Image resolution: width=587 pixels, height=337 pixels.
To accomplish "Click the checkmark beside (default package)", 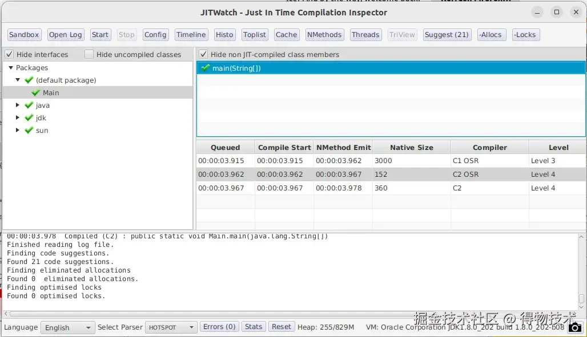I will coord(29,80).
